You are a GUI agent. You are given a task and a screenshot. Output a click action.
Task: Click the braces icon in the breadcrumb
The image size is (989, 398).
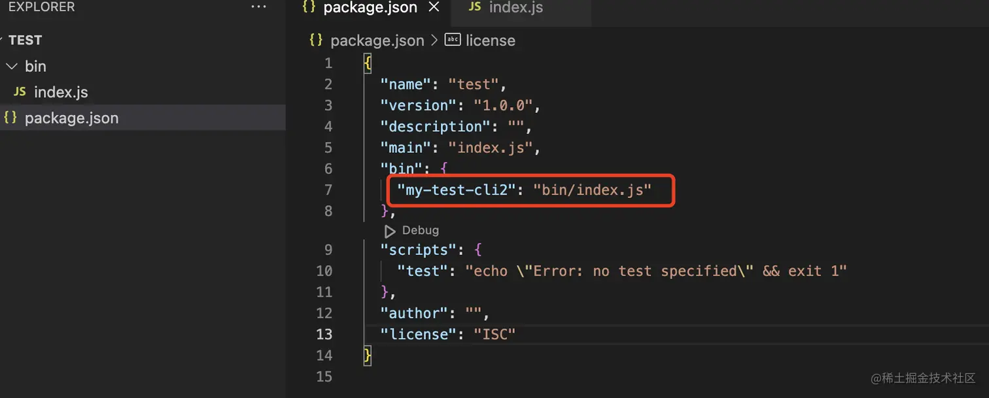pyautogui.click(x=316, y=41)
